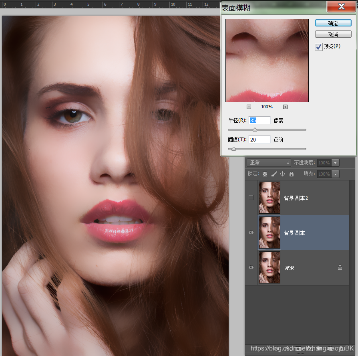Image resolution: width=358 pixels, height=356 pixels.
Task: Hide the 背景 layer
Action: pos(251,267)
